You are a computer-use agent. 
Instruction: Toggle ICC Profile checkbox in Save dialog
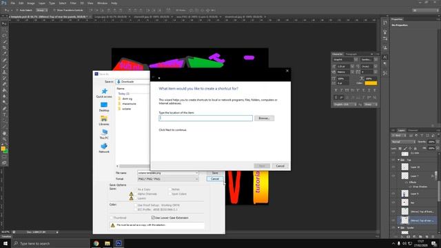tap(136, 209)
